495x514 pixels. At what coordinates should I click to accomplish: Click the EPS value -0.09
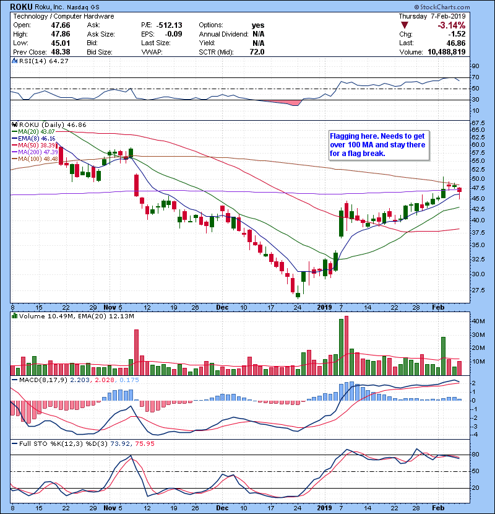(173, 34)
